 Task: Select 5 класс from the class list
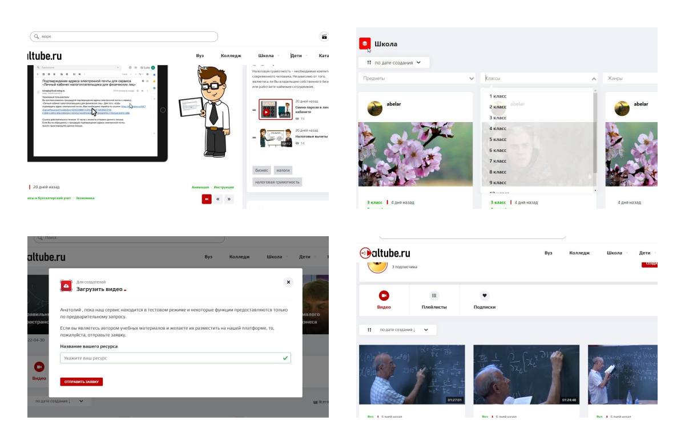[x=498, y=139]
